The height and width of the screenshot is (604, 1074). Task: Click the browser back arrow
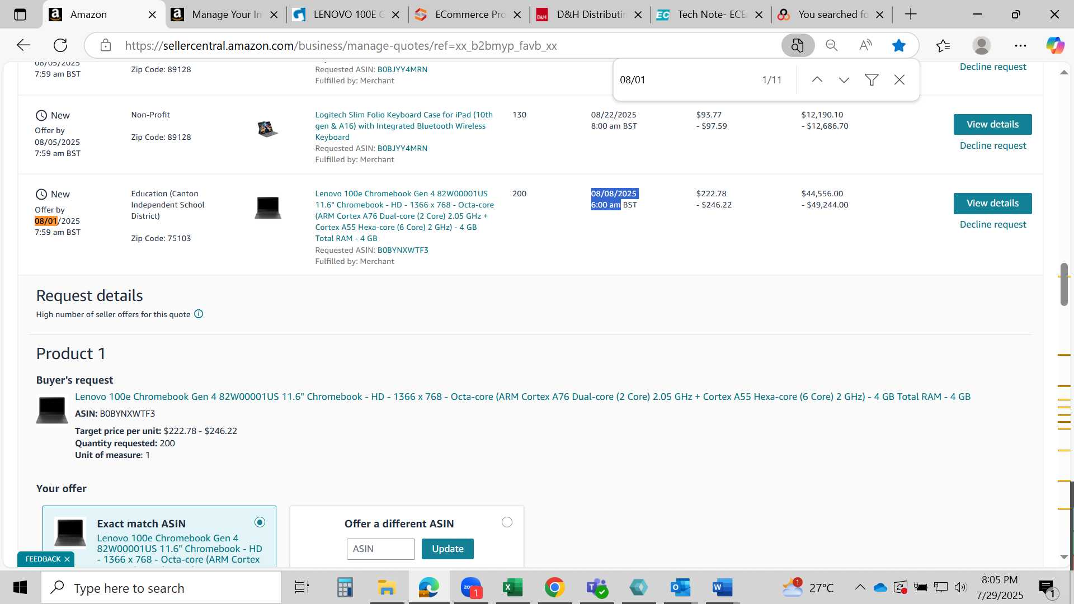(23, 45)
